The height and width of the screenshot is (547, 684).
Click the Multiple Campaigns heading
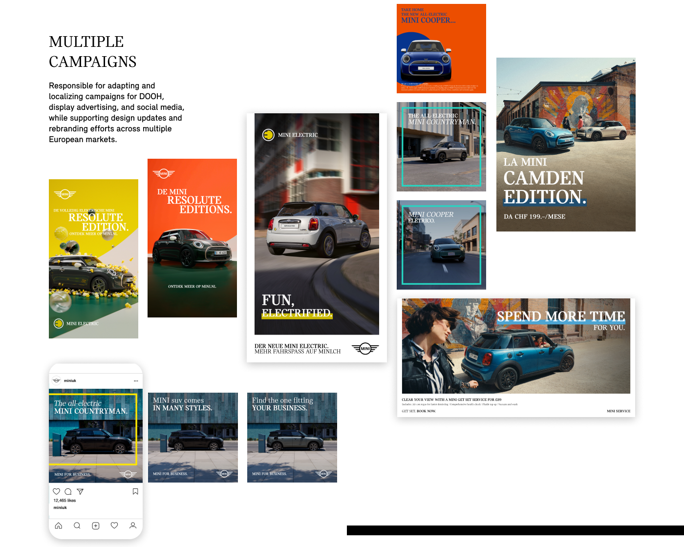93,52
